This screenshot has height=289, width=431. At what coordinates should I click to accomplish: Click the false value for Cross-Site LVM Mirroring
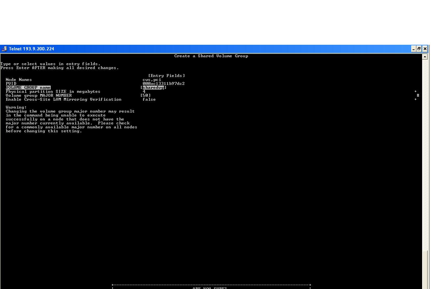click(149, 99)
